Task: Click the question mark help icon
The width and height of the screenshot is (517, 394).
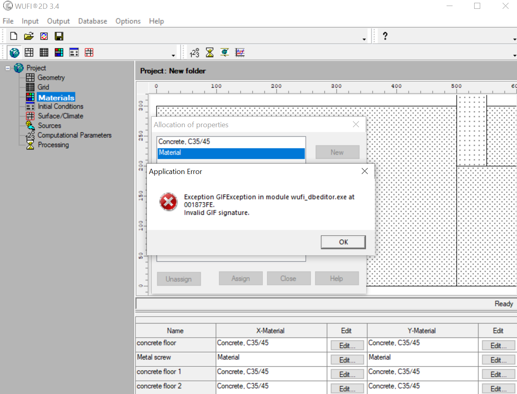Action: pyautogui.click(x=385, y=36)
